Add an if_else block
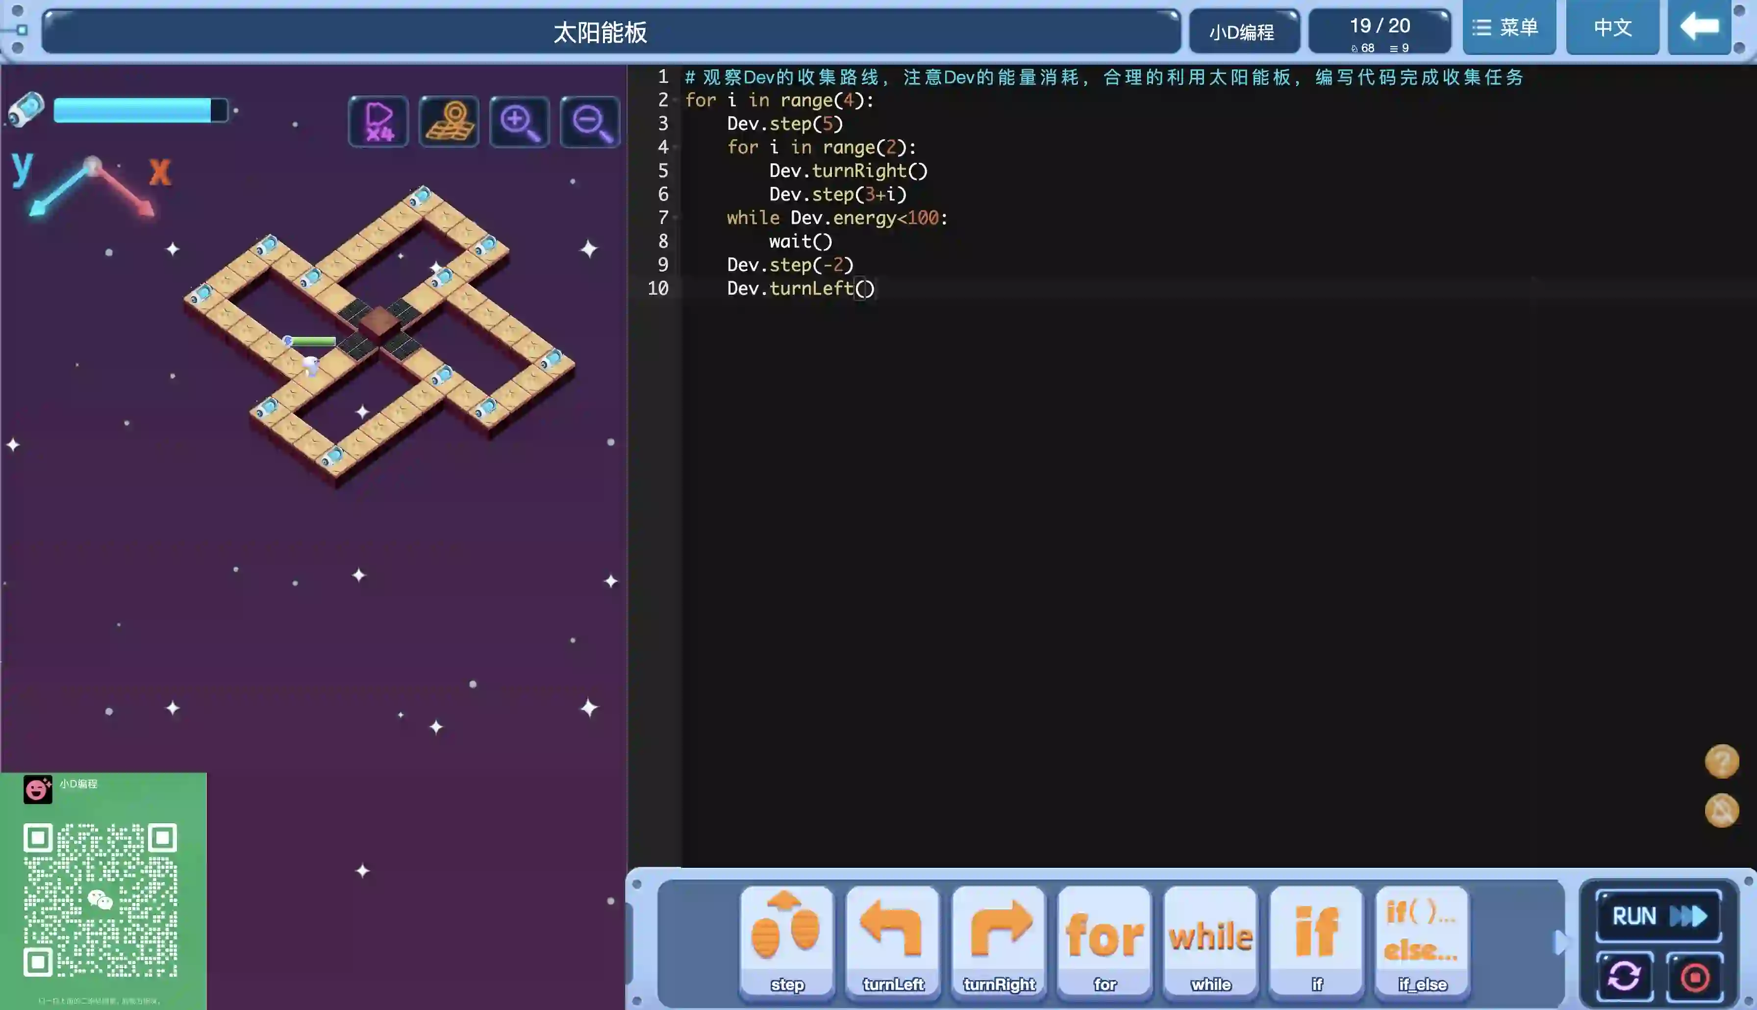The width and height of the screenshot is (1757, 1010). point(1421,941)
